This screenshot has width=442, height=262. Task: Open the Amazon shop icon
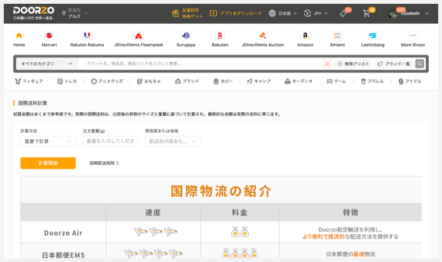click(x=305, y=36)
